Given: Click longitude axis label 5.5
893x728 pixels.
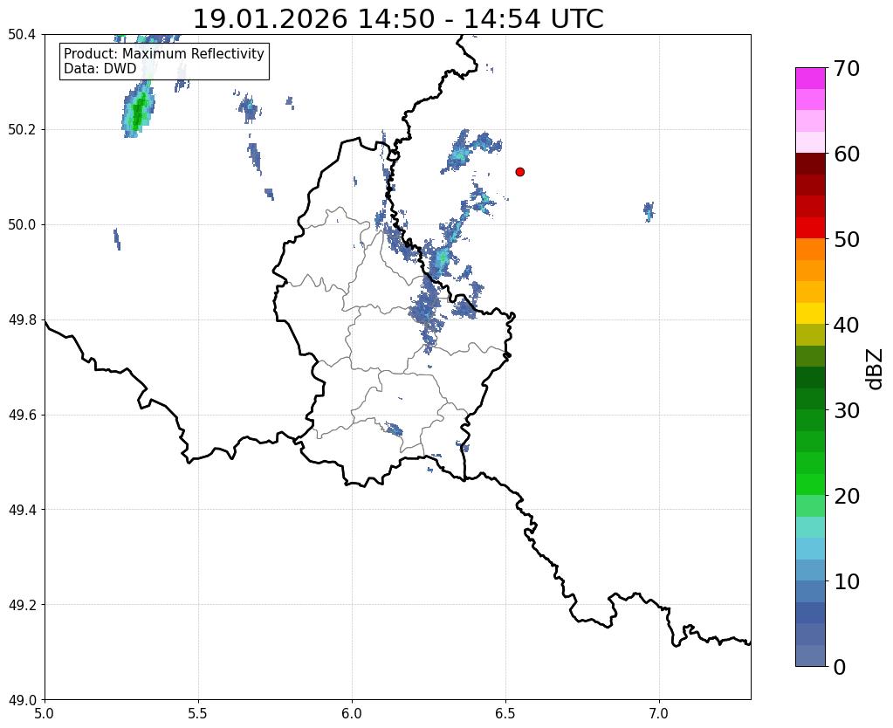Looking at the screenshot, I should (198, 714).
